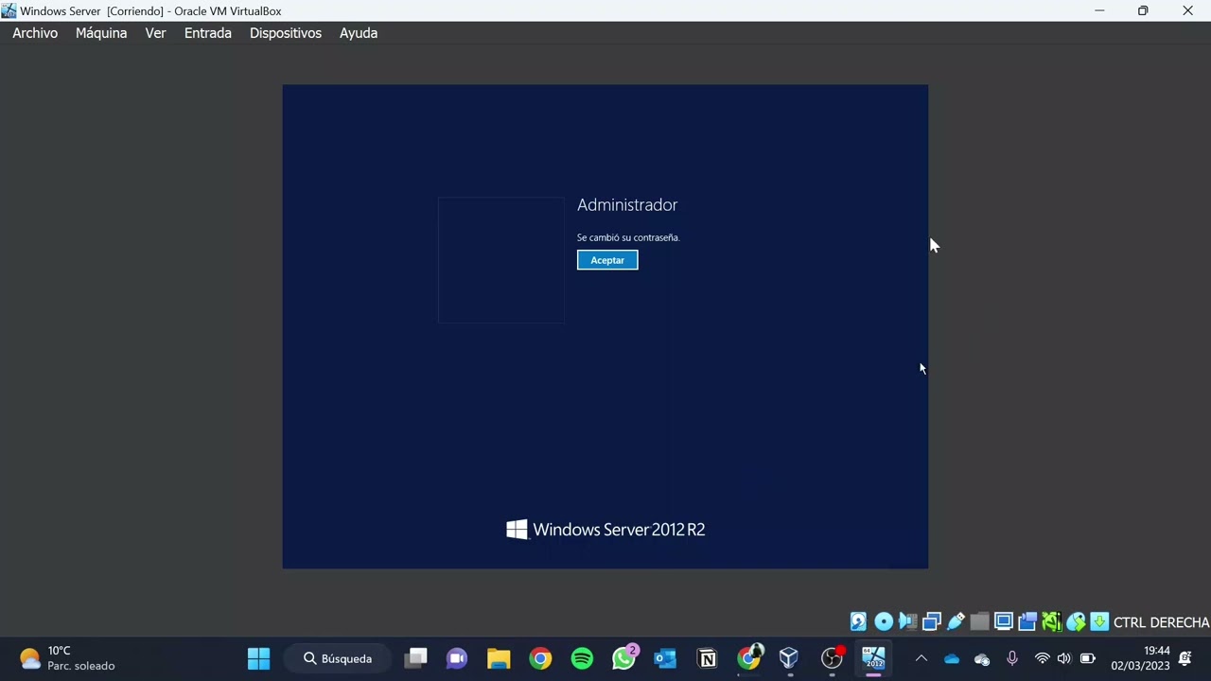
Task: Open WhatsApp from the taskbar
Action: point(624,658)
